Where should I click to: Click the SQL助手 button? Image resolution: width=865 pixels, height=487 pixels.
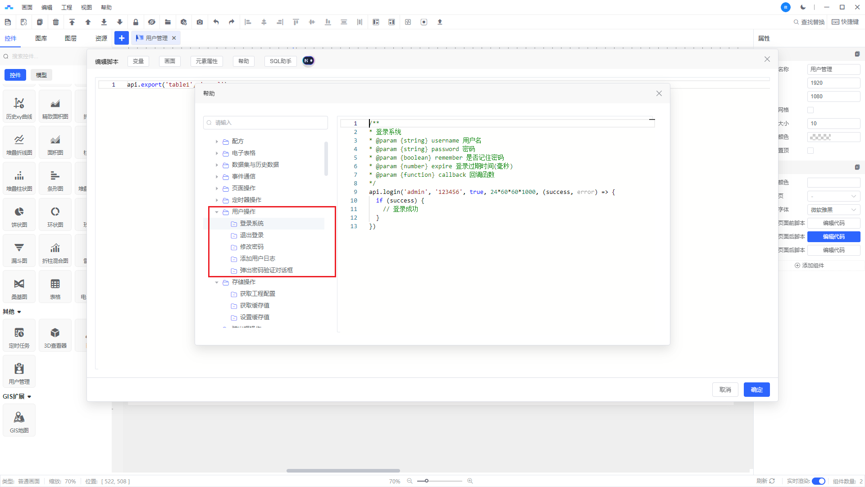tap(280, 61)
